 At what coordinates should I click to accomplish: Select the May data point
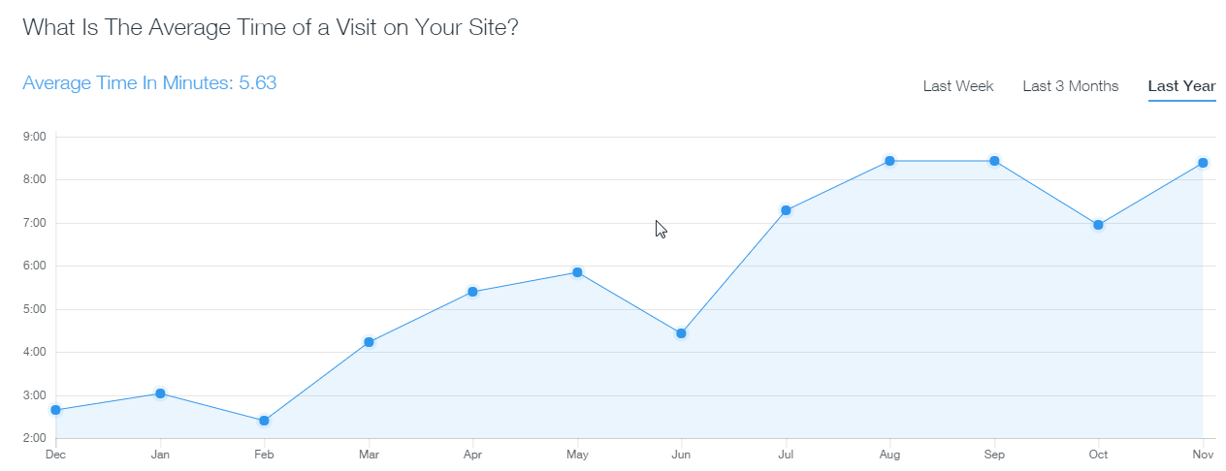(577, 272)
